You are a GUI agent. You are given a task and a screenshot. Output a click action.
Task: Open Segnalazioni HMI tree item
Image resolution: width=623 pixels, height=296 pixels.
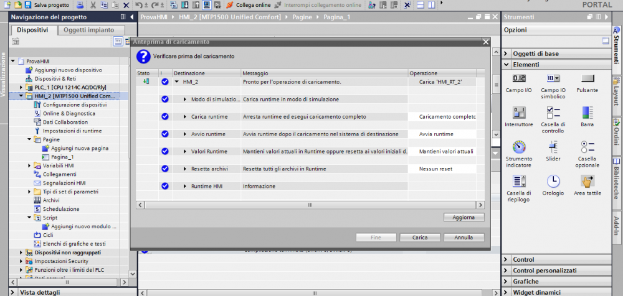(64, 183)
